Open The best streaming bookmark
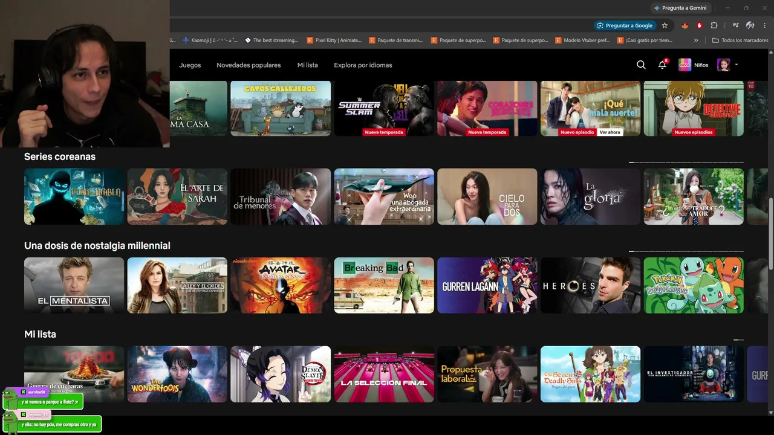Screen dimensions: 774x435 (272, 40)
